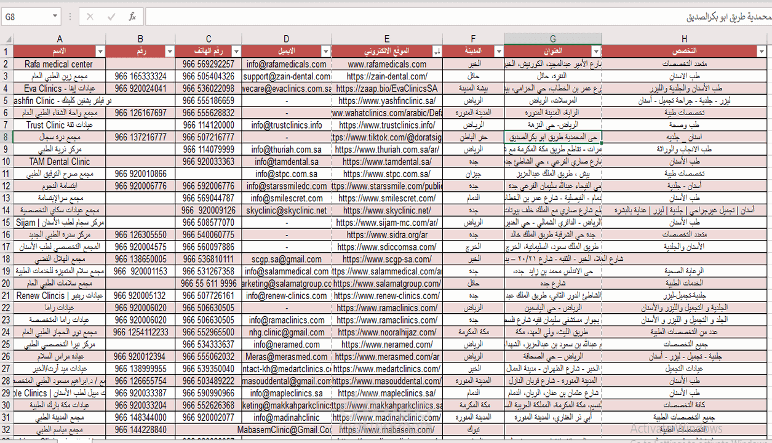Click email 'info@smilescret.com'
772x443 pixels.
[287, 198]
